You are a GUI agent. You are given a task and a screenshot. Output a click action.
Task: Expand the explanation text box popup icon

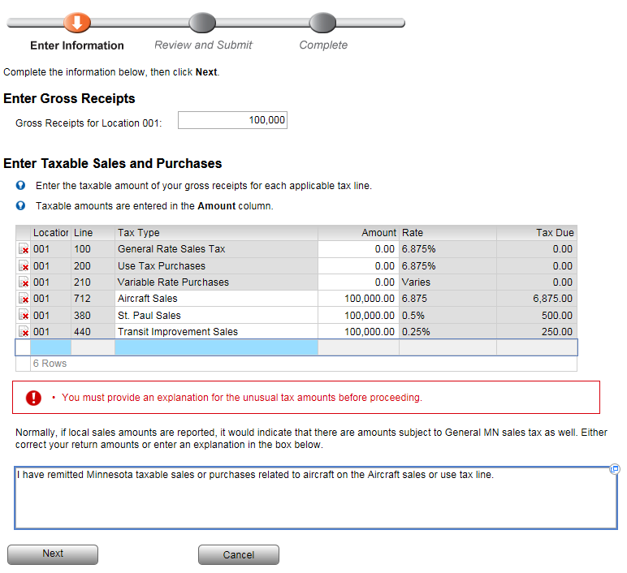615,469
